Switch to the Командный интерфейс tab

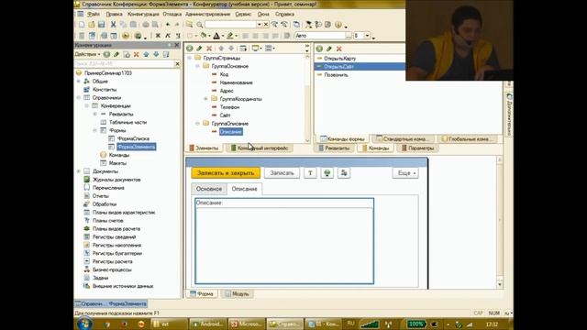[x=260, y=148]
